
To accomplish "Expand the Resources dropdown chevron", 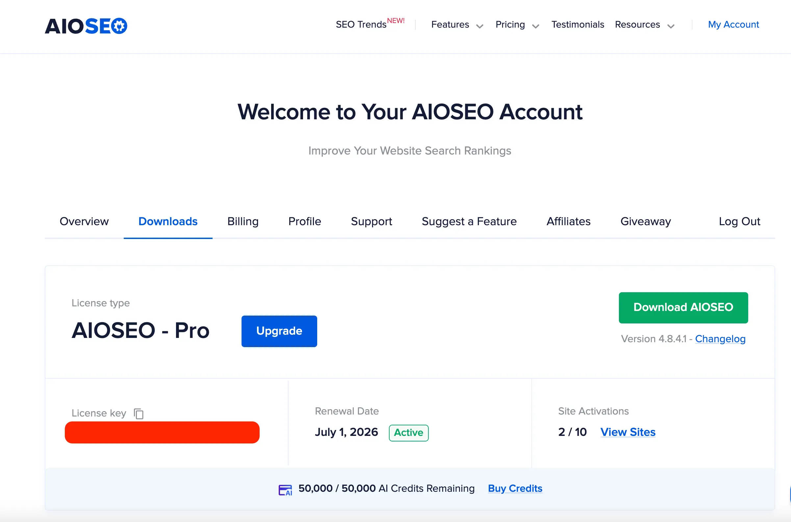I will click(x=671, y=26).
